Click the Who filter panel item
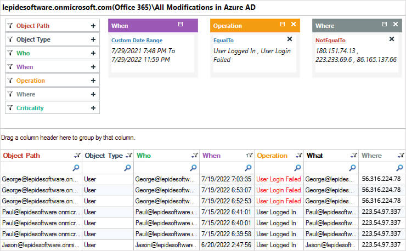 pyautogui.click(x=52, y=53)
